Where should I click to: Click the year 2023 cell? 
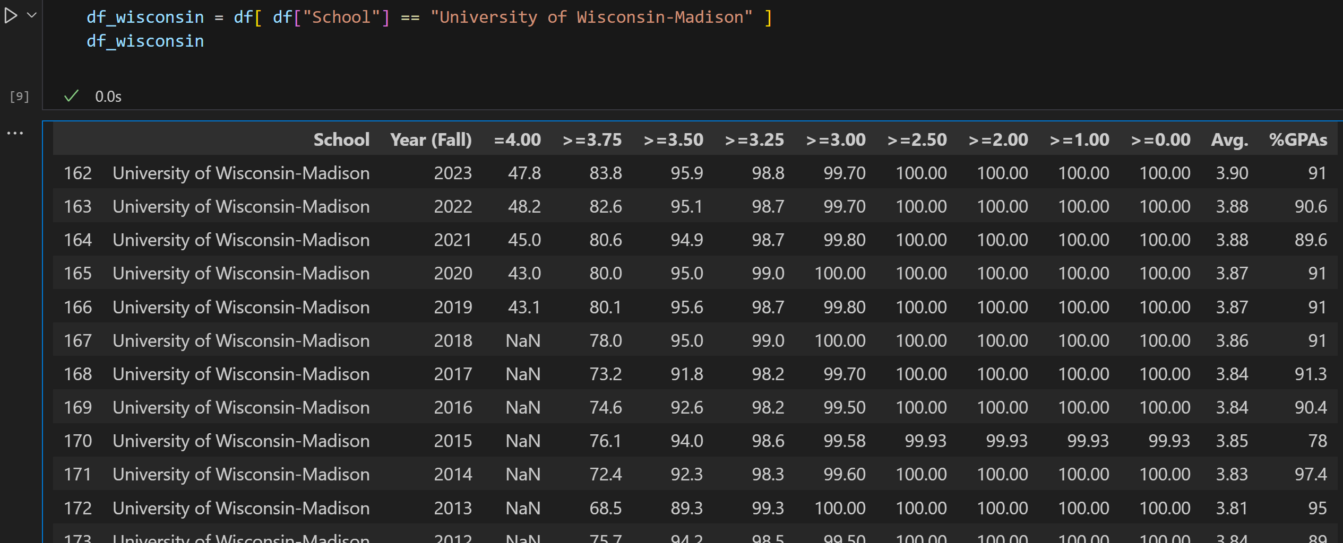tap(453, 173)
